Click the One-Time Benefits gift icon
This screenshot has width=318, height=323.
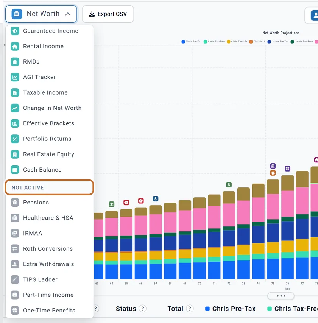click(15, 311)
